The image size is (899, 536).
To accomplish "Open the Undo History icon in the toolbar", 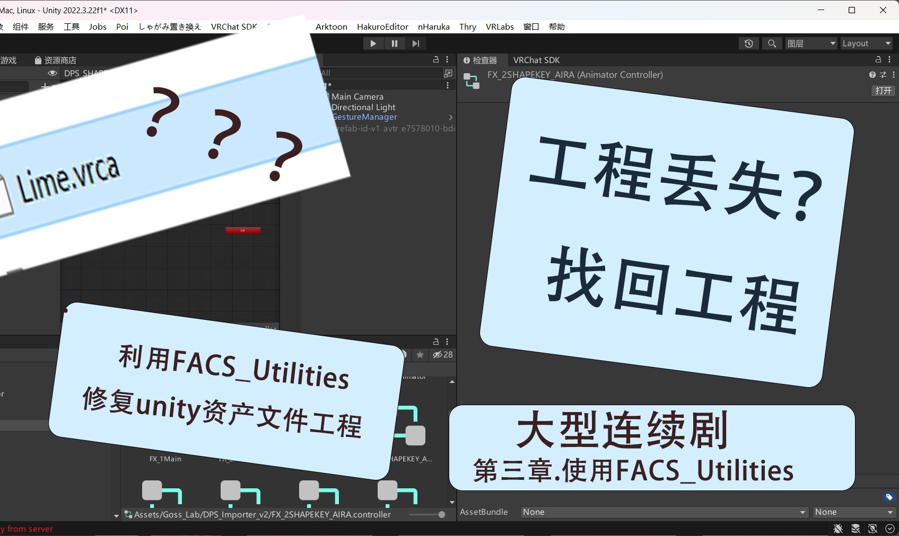I will tap(749, 43).
